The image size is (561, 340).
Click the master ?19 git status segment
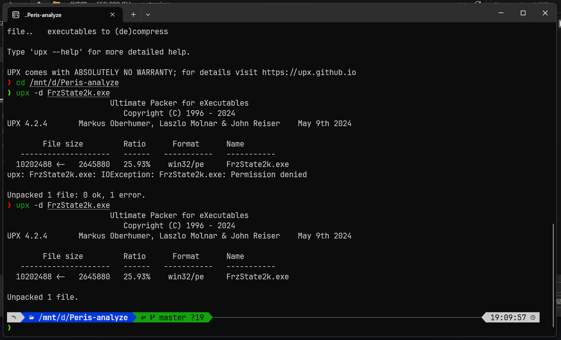coord(181,317)
